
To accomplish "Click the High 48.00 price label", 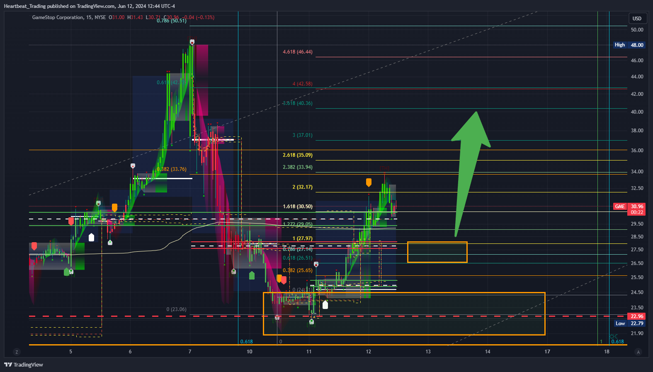I will pyautogui.click(x=629, y=45).
